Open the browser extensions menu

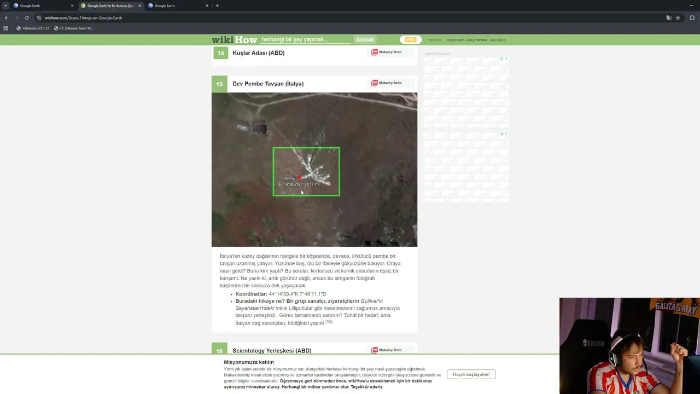click(x=692, y=18)
